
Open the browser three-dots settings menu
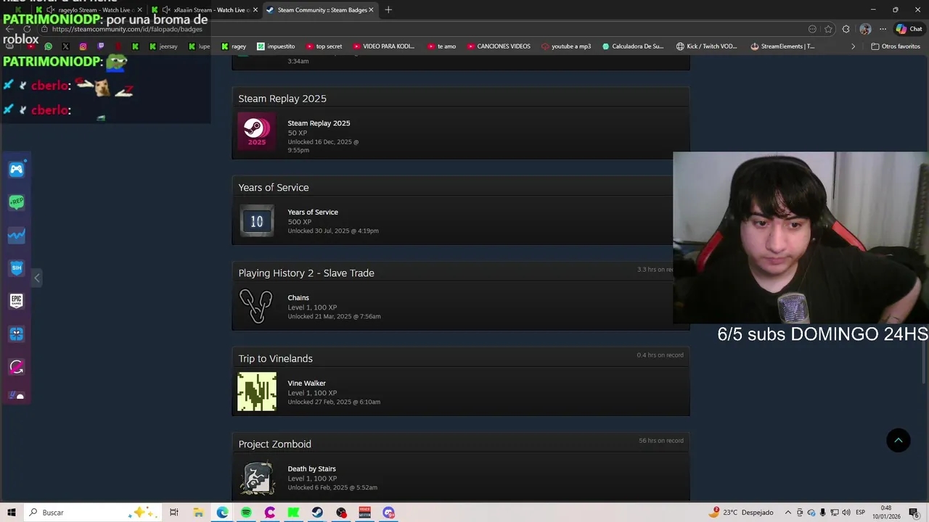(x=883, y=29)
